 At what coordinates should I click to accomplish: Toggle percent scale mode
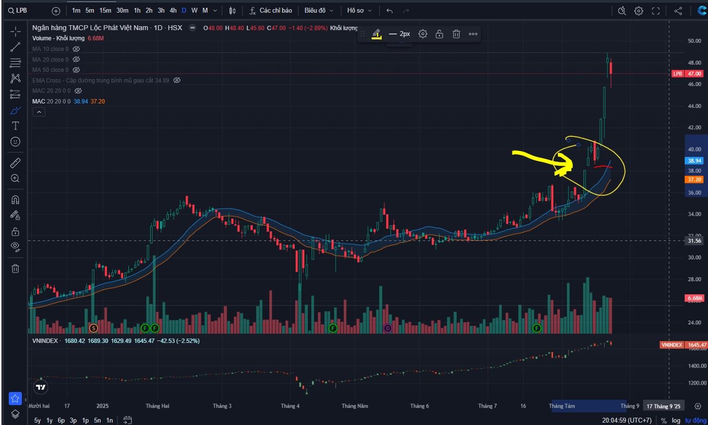coord(664,421)
